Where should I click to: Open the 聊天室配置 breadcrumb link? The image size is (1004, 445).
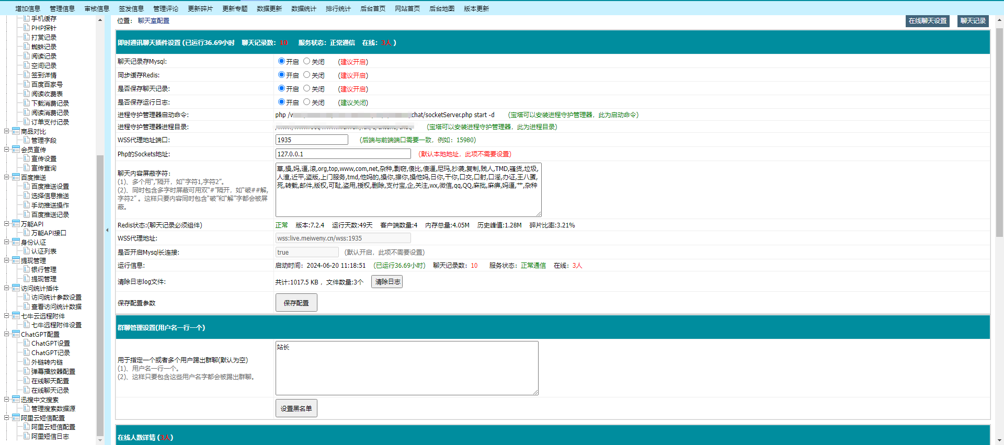[x=154, y=21]
